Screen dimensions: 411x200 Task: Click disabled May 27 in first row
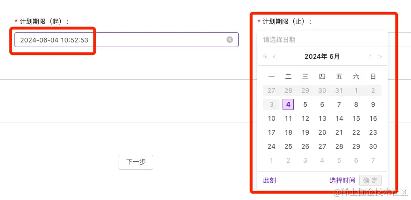(x=271, y=90)
